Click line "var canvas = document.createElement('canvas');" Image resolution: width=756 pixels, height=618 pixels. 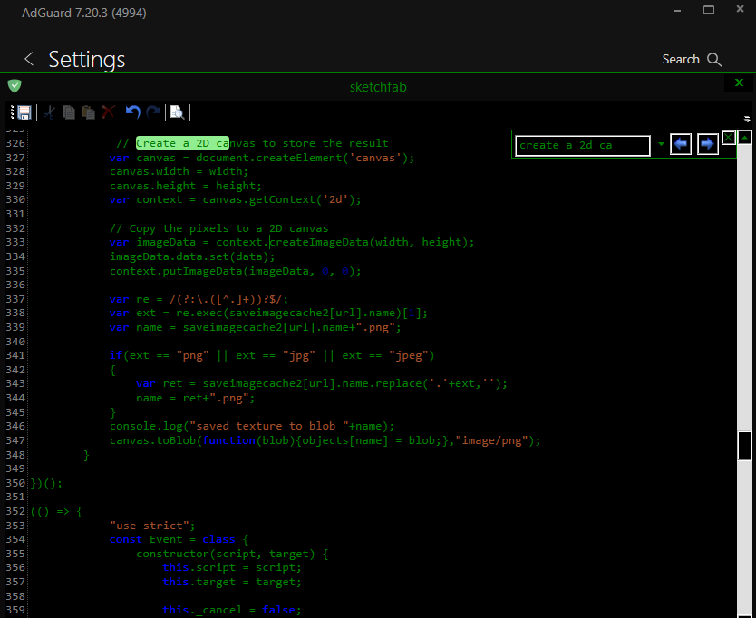[262, 158]
